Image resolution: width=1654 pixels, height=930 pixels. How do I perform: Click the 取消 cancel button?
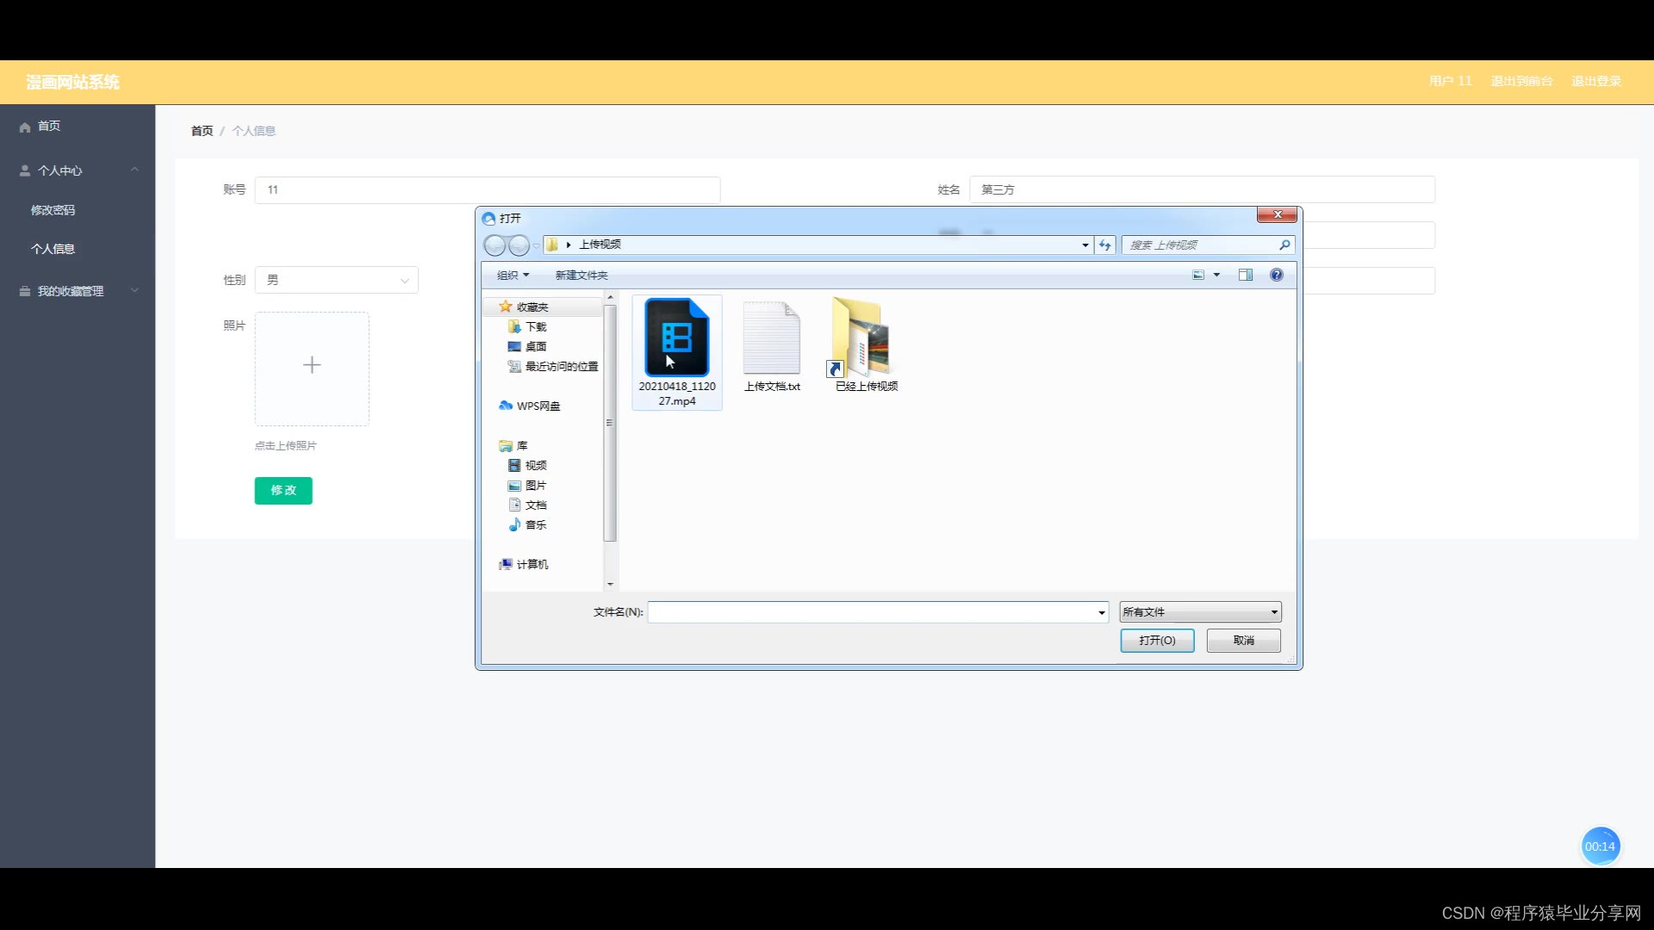pyautogui.click(x=1242, y=640)
